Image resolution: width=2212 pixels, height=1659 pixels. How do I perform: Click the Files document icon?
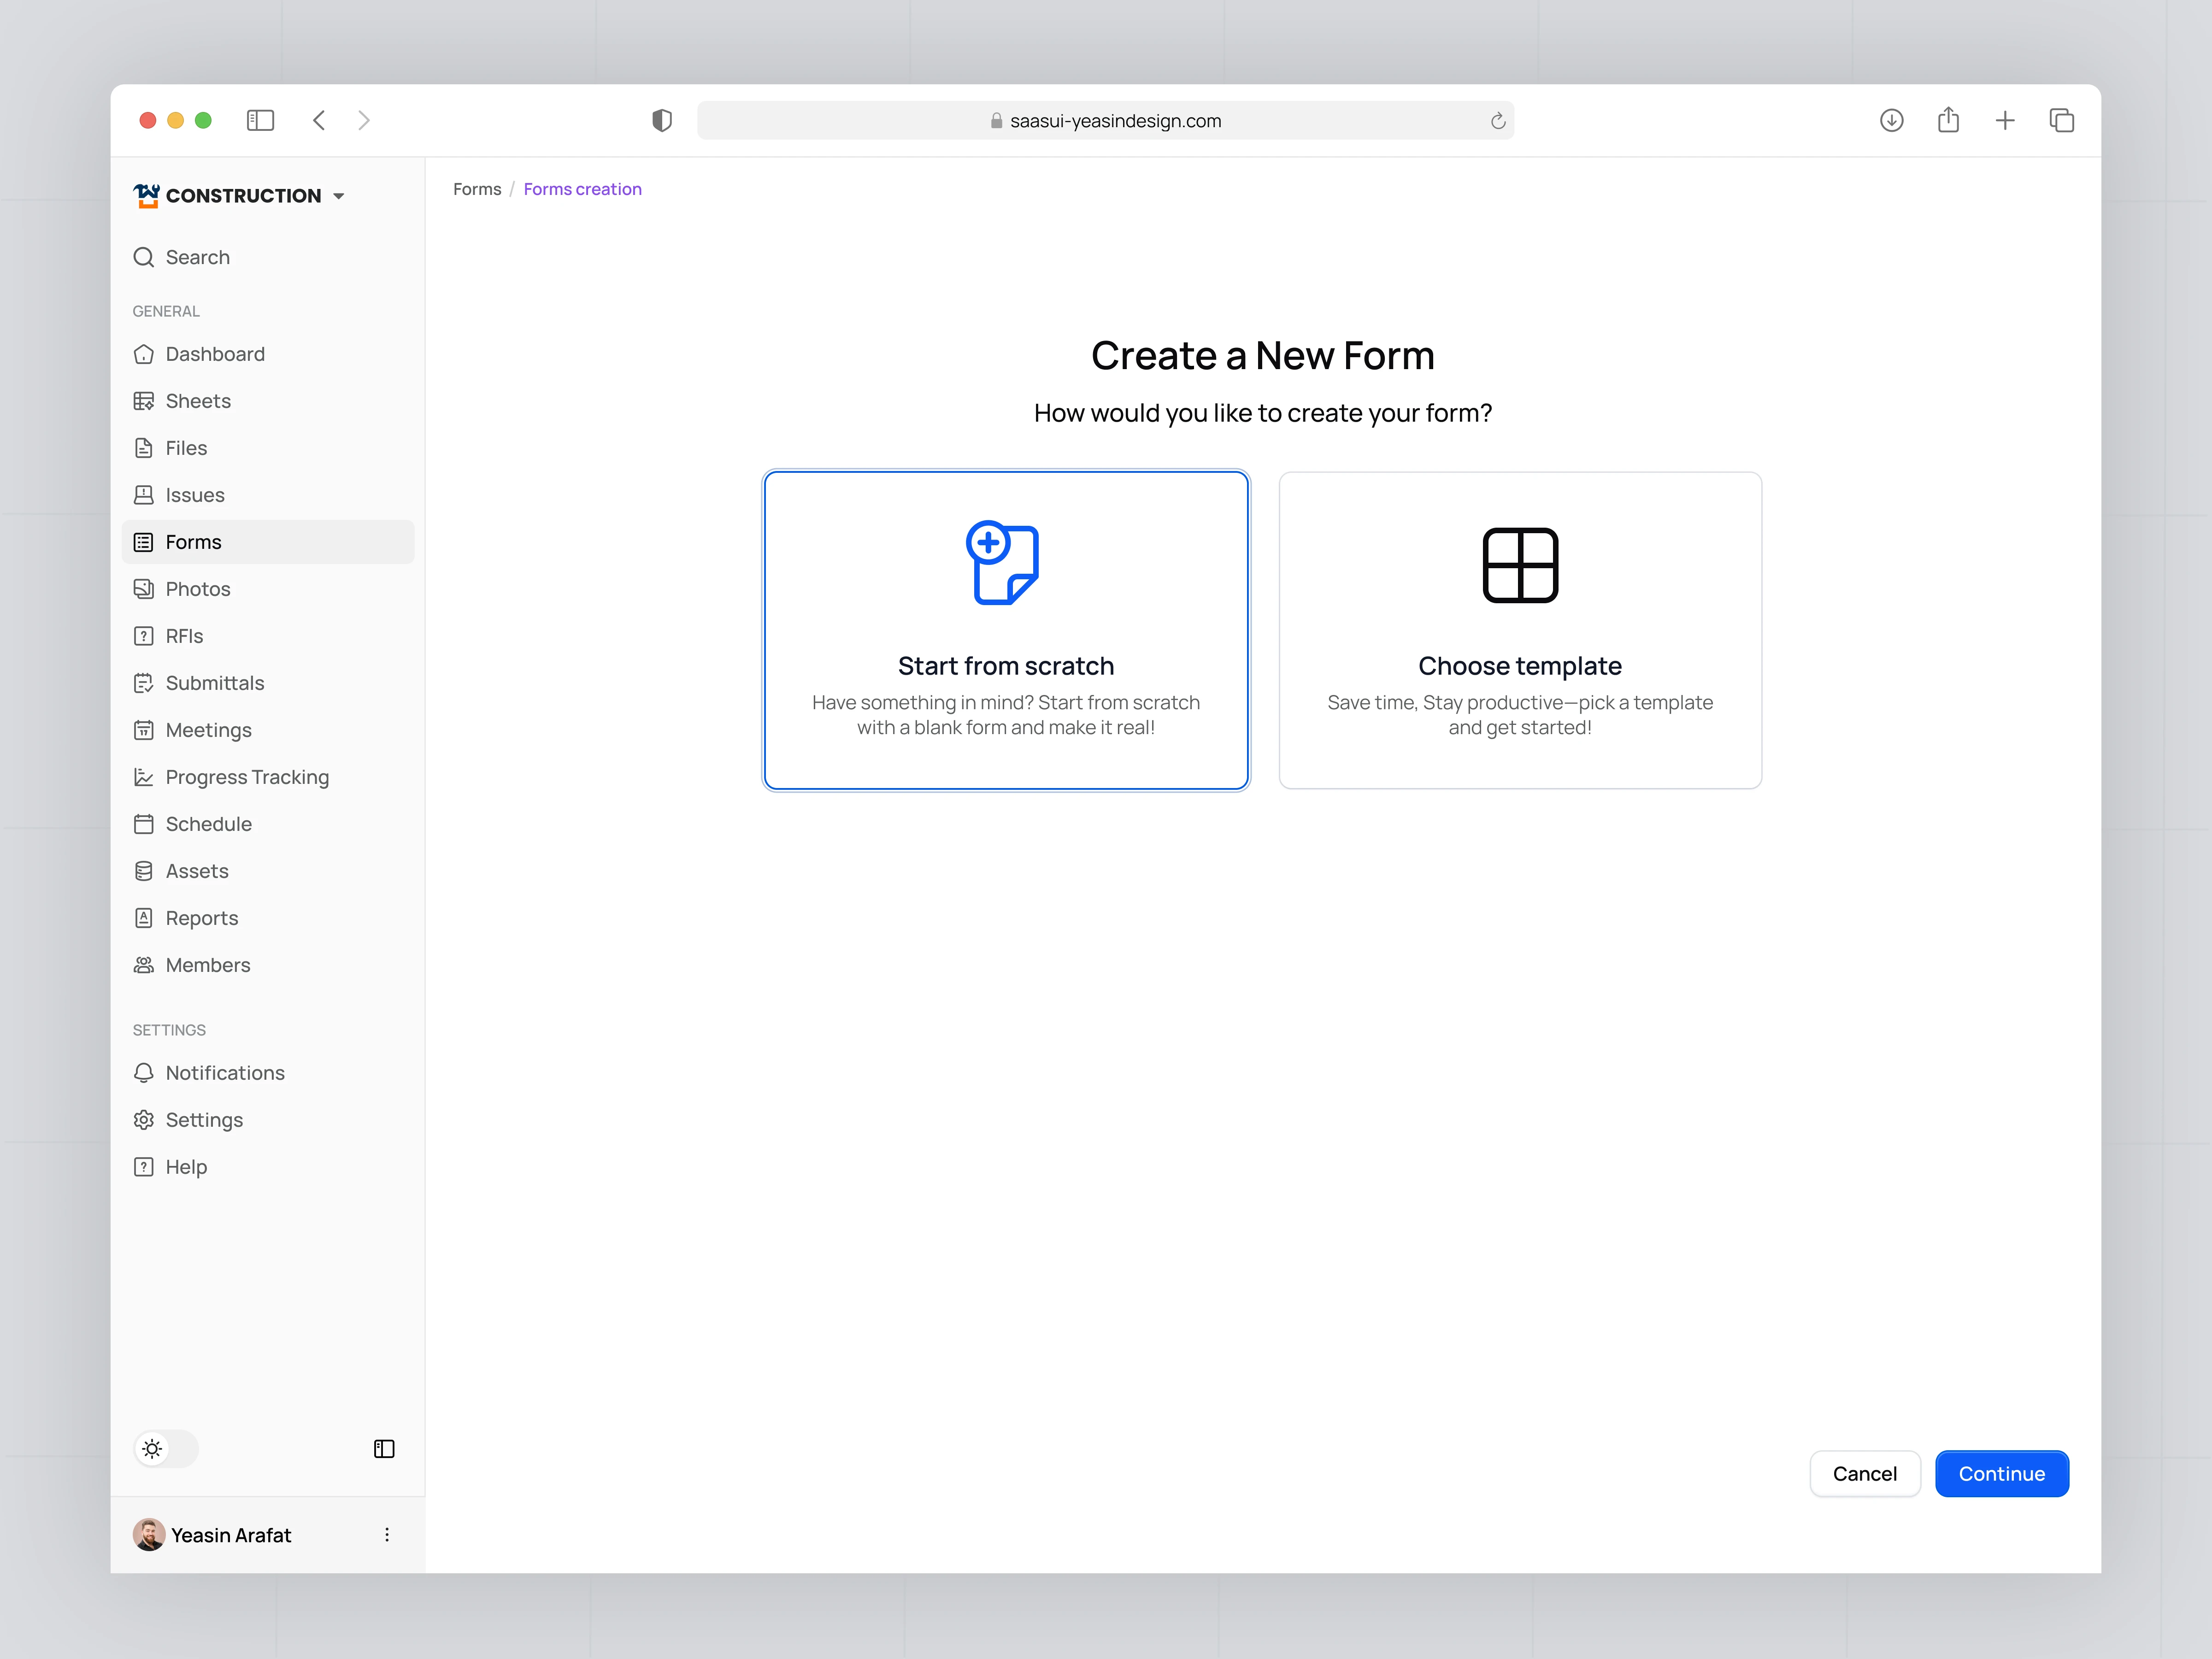pyautogui.click(x=144, y=448)
